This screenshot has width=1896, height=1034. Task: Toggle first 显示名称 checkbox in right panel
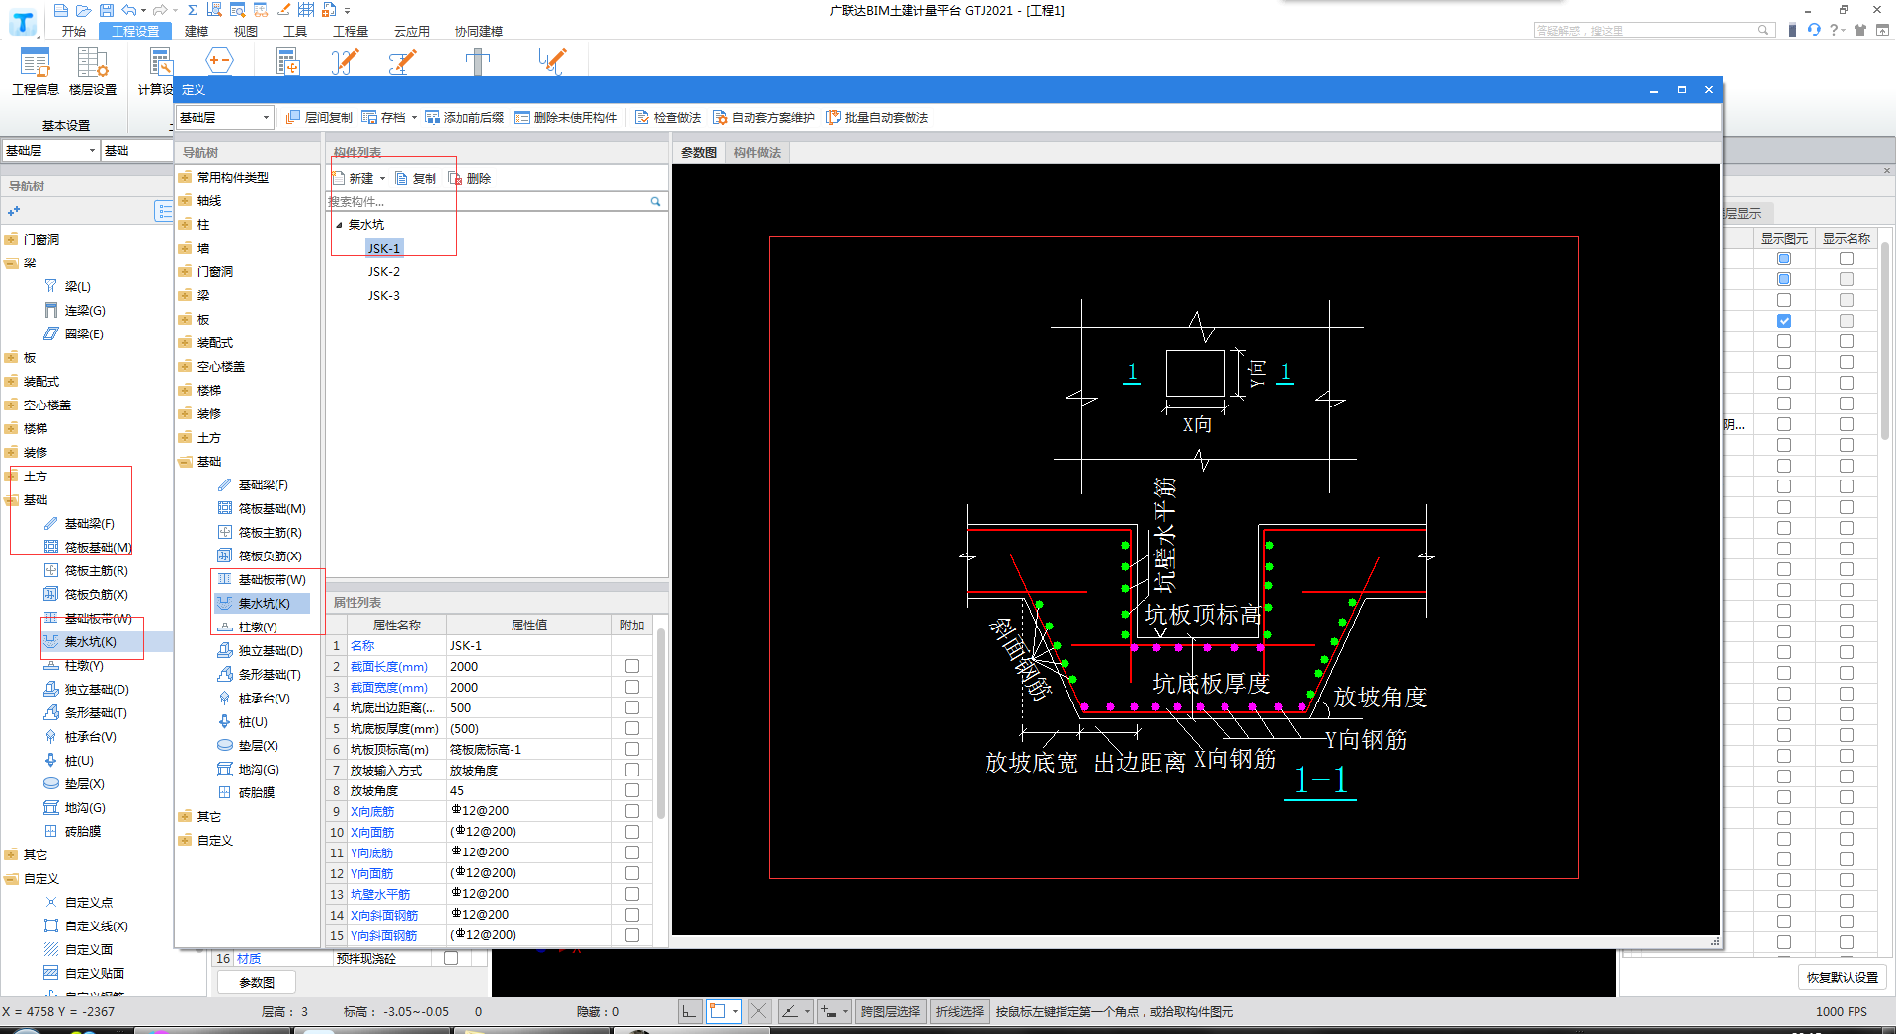click(x=1847, y=258)
